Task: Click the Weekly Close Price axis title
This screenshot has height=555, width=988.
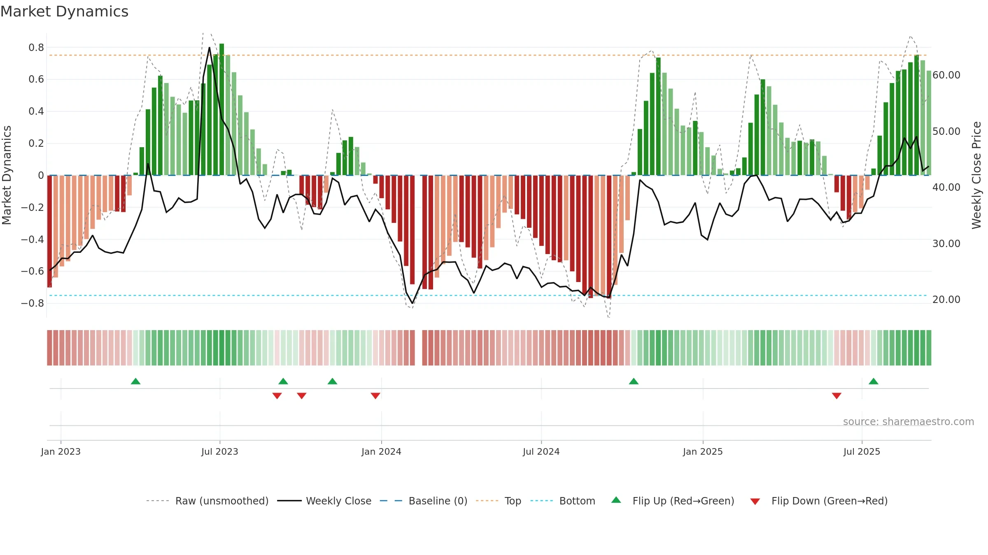Action: [977, 175]
